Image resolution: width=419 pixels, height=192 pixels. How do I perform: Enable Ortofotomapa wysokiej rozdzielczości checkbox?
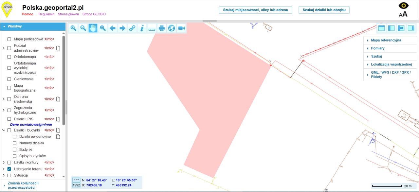click(x=9, y=68)
